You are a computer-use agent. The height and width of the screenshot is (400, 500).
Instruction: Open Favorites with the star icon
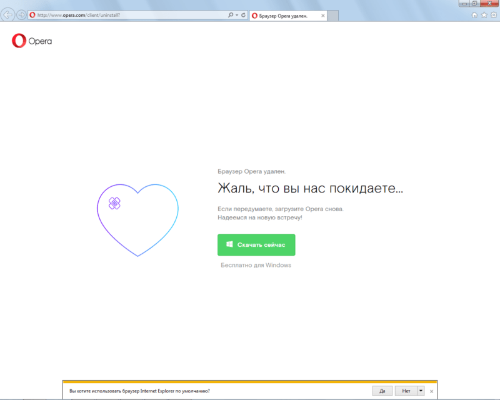pos(484,15)
